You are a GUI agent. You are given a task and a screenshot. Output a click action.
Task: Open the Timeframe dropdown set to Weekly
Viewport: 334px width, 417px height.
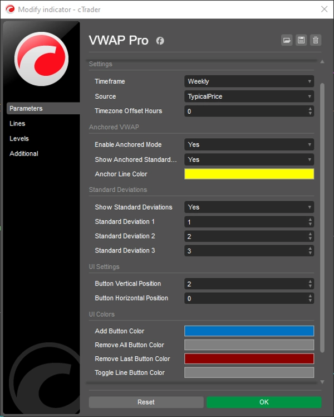[x=249, y=81]
